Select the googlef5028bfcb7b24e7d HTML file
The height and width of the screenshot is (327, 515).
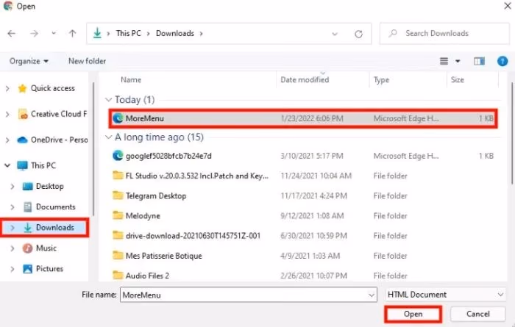click(x=168, y=155)
